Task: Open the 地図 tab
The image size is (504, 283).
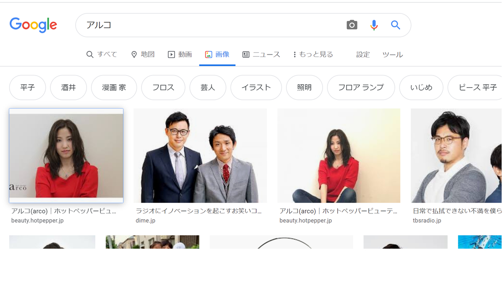Action: click(143, 55)
